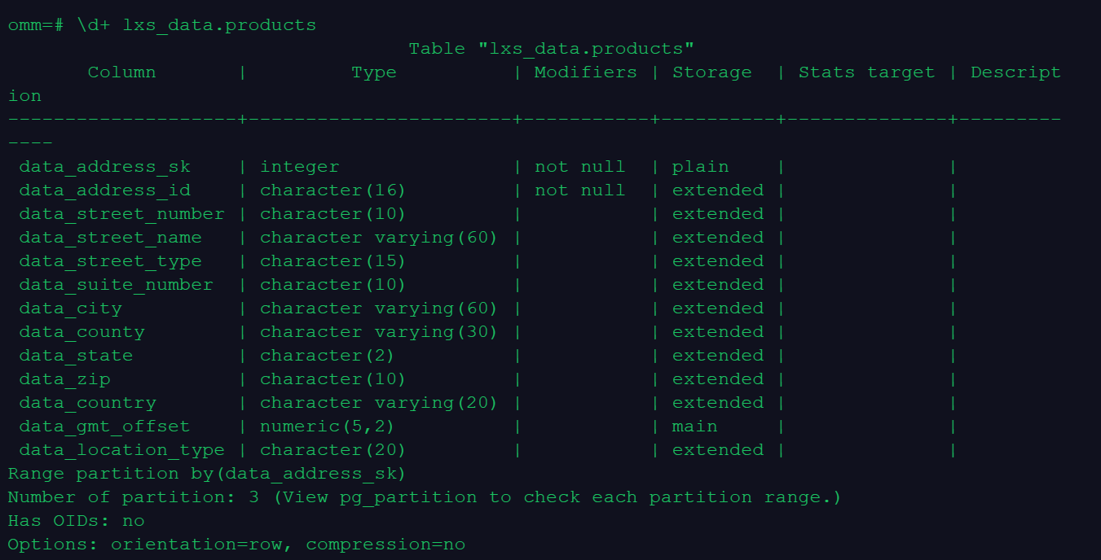1101x560 pixels.
Task: Click the data_street_number row name
Action: point(121,214)
